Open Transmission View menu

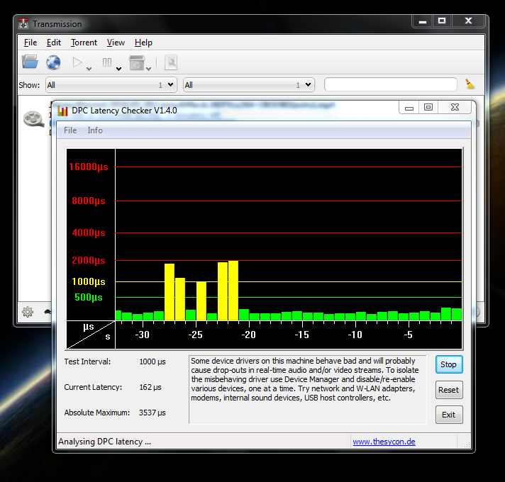pyautogui.click(x=116, y=43)
